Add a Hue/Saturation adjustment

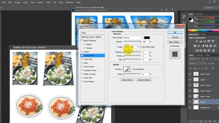[195, 46]
